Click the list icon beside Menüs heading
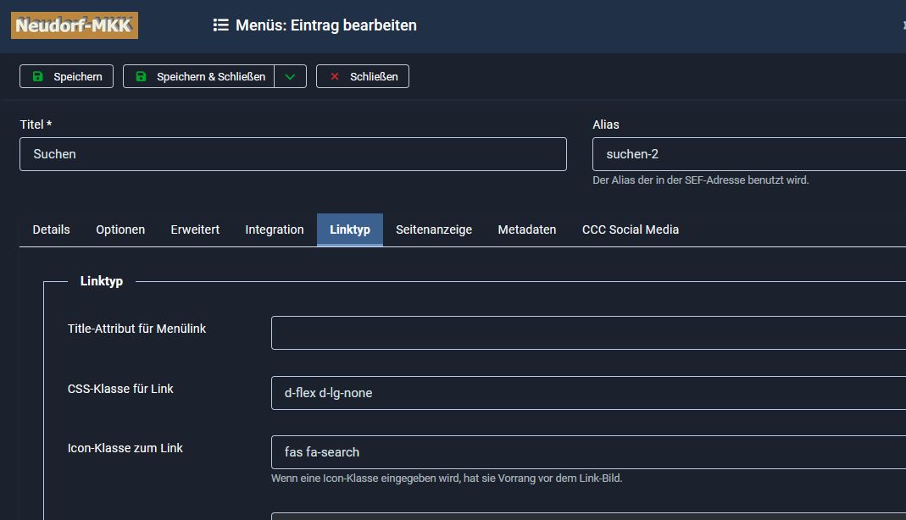The height and width of the screenshot is (520, 906). [221, 25]
